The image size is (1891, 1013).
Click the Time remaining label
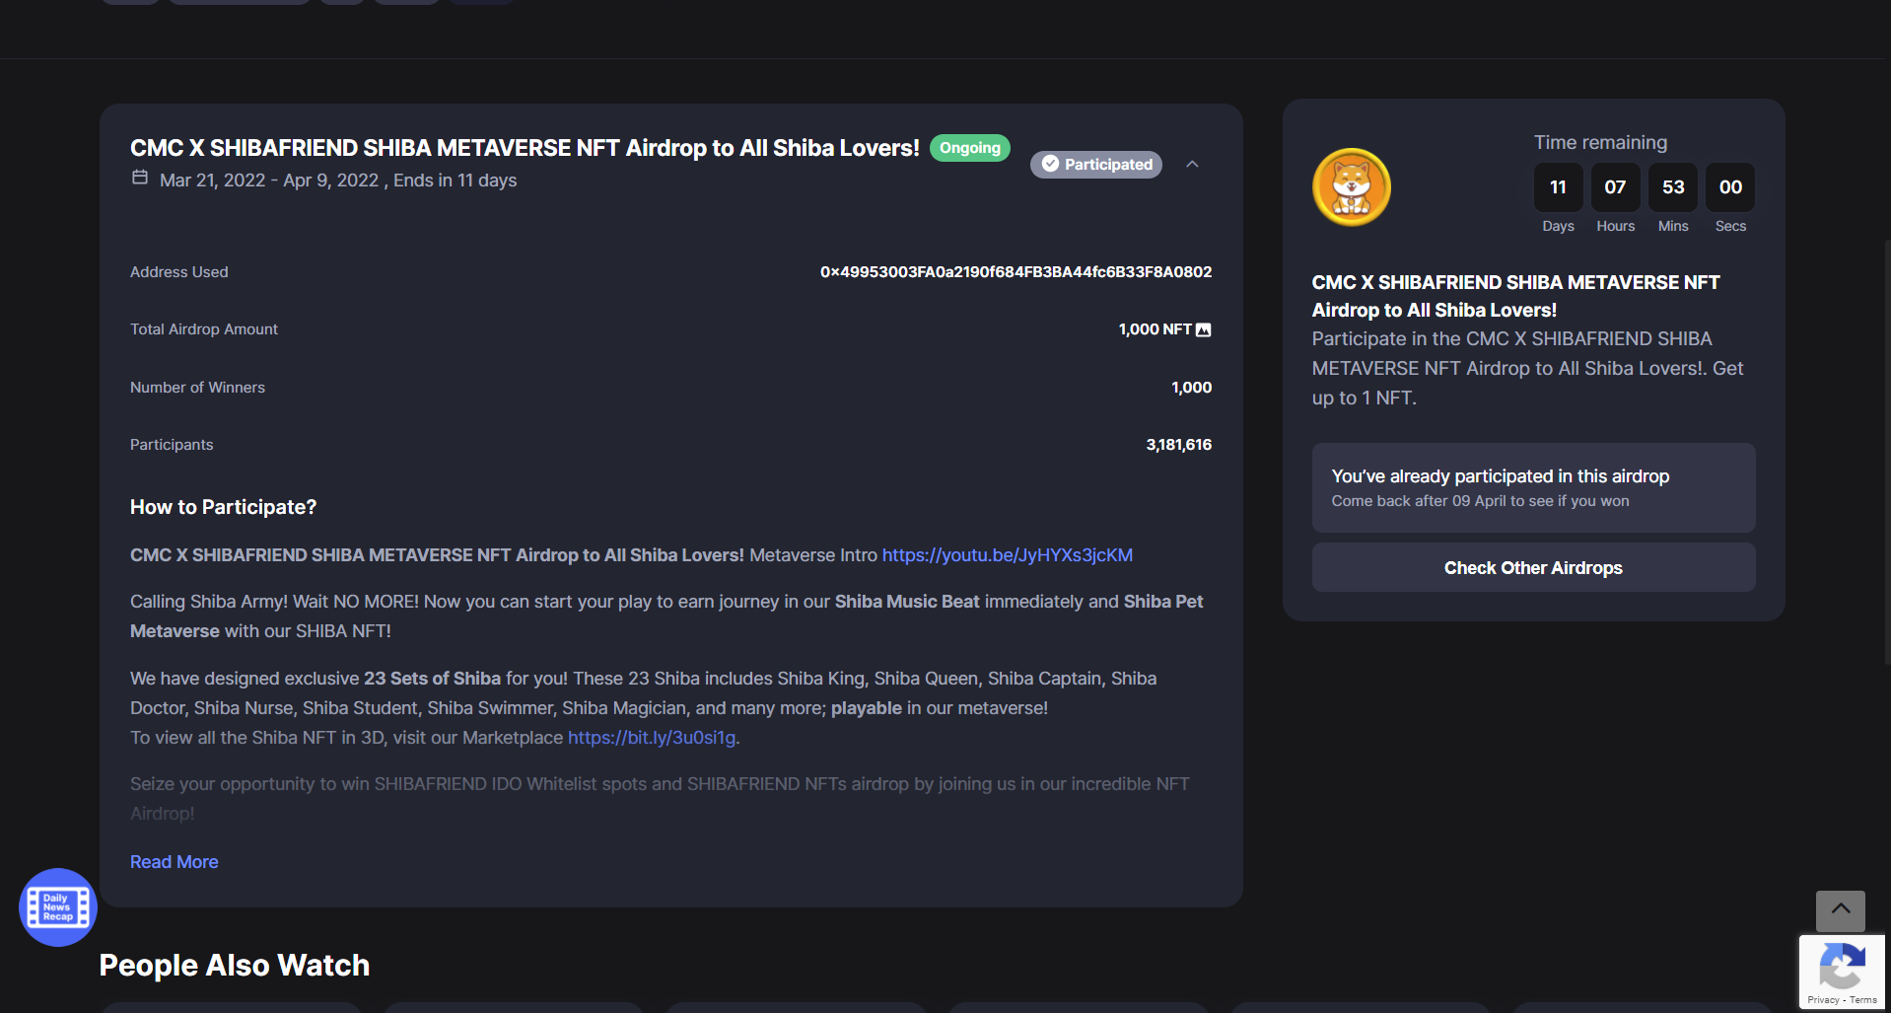coord(1600,142)
